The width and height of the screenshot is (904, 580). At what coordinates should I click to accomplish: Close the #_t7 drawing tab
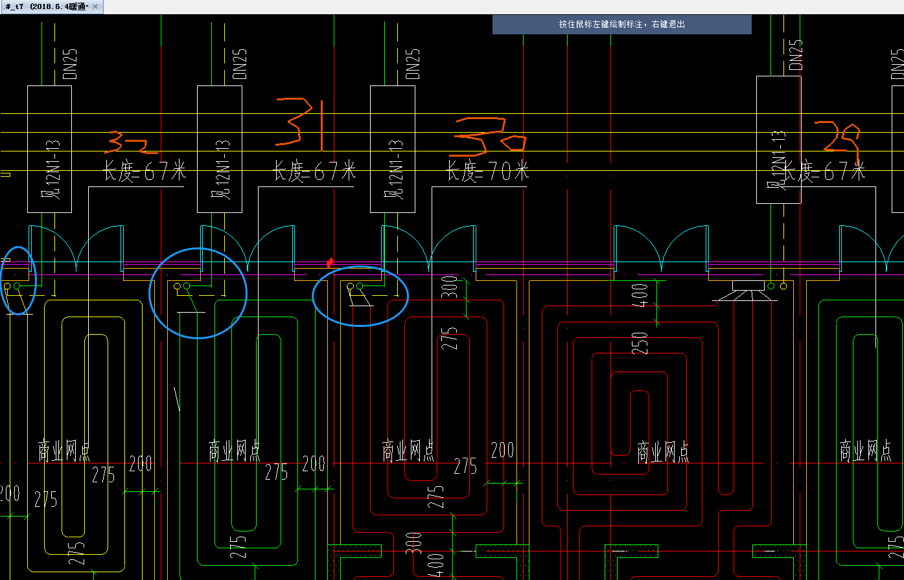(x=95, y=6)
